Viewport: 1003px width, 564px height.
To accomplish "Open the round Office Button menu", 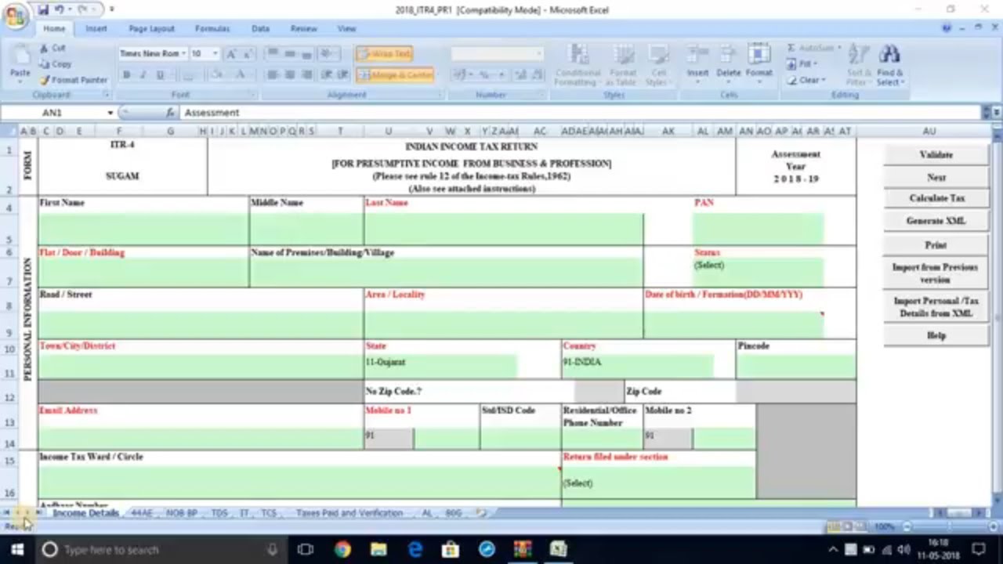I will (x=15, y=16).
